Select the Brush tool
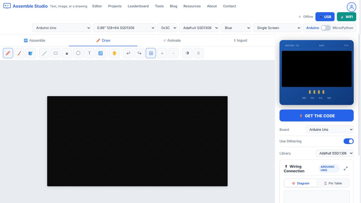Screen dimensions: 361x203 tap(19, 53)
